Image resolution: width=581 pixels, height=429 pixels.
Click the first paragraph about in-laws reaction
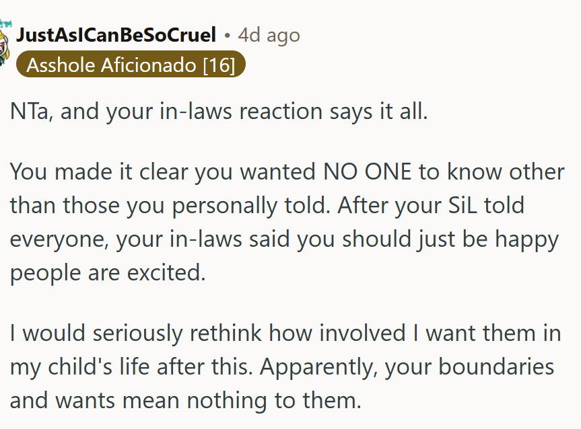[219, 112]
